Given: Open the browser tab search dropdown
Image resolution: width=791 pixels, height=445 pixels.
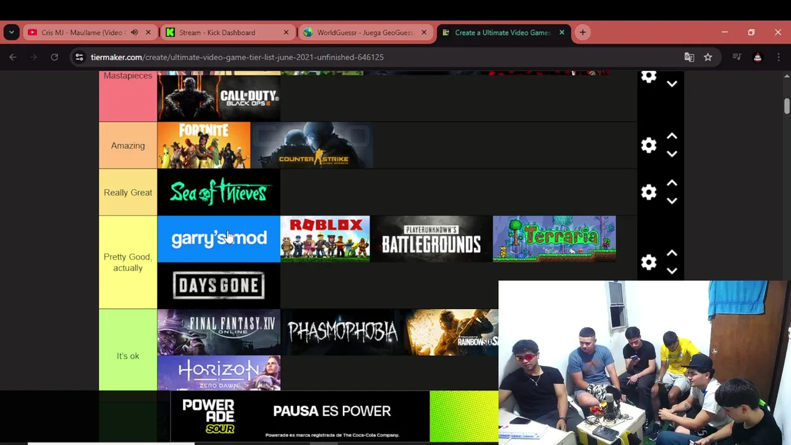Looking at the screenshot, I should 11,32.
